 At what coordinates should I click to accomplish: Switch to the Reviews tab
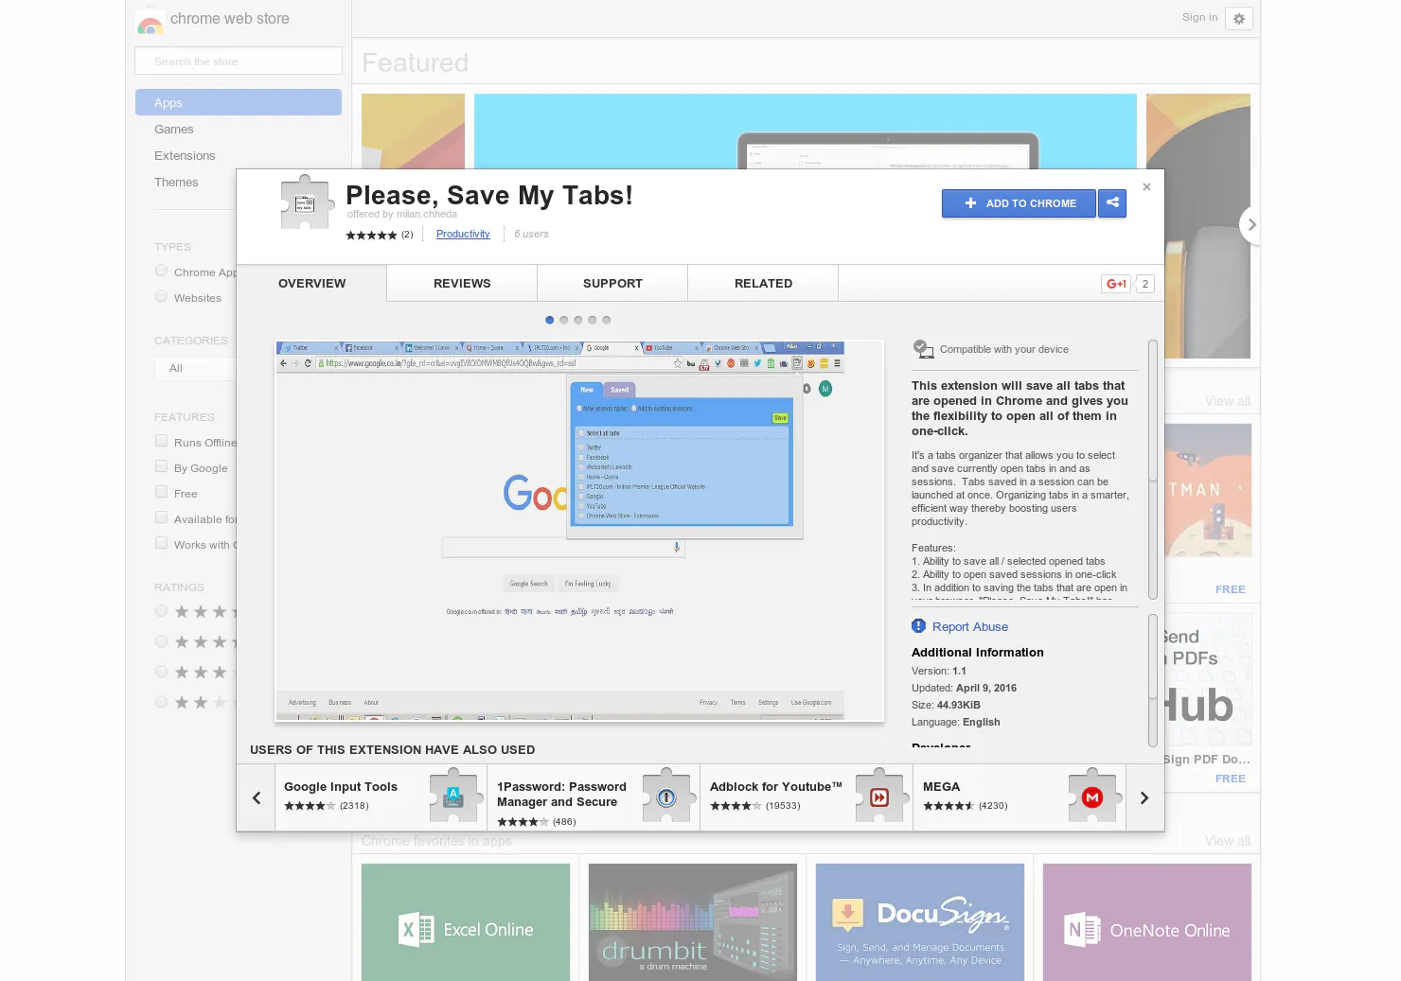tap(462, 283)
